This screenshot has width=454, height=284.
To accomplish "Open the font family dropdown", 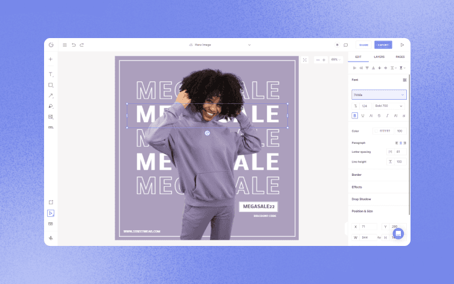I will (x=379, y=95).
